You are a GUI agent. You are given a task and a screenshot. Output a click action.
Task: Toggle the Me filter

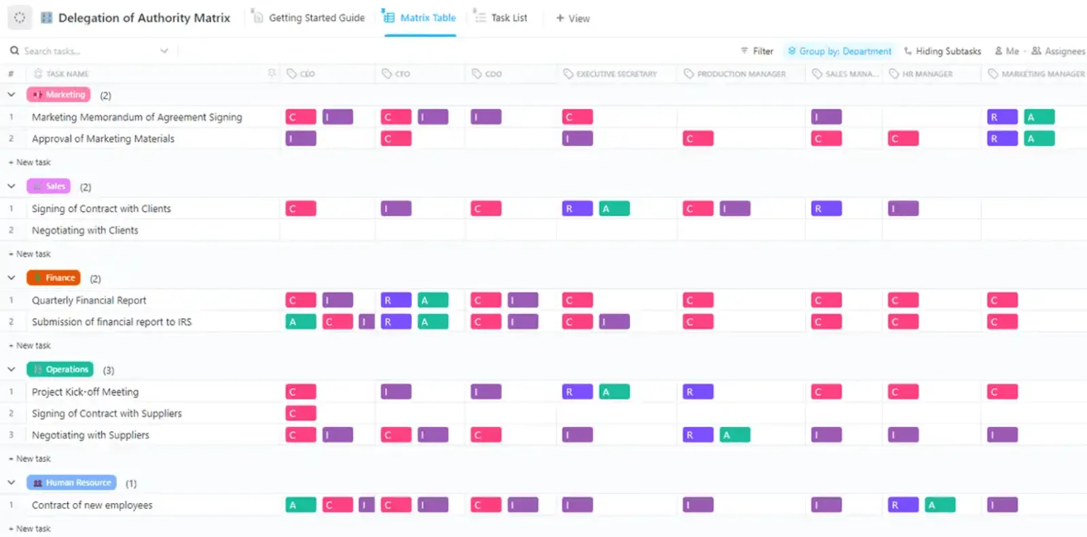pos(1007,51)
